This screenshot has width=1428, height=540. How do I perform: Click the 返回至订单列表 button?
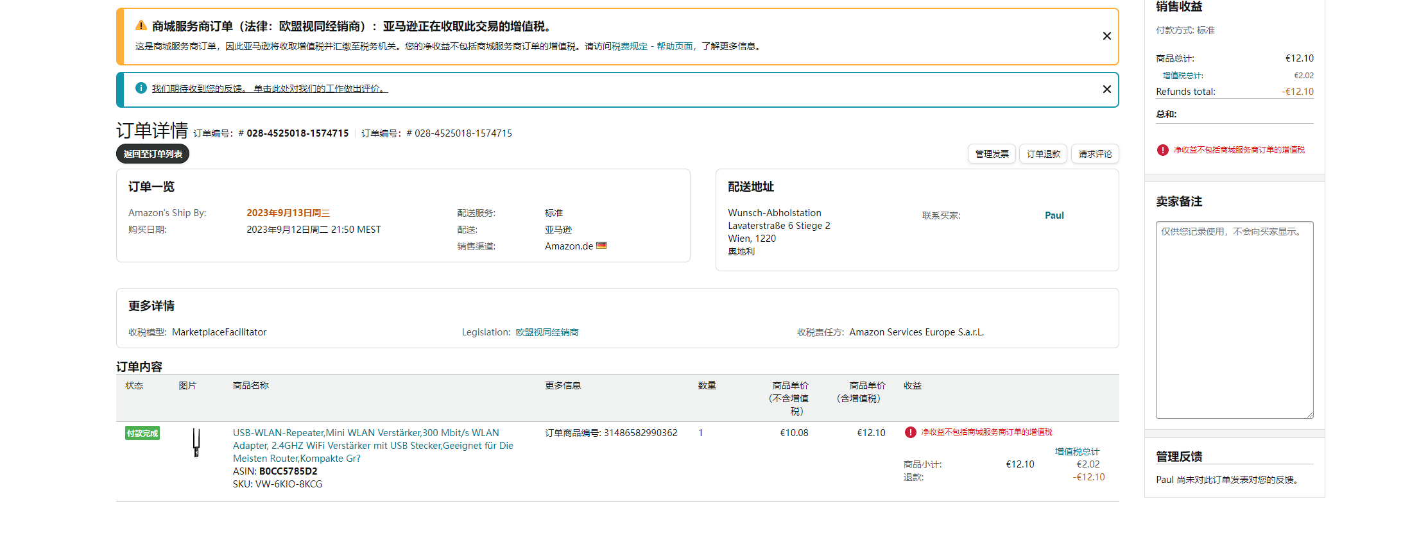[153, 154]
